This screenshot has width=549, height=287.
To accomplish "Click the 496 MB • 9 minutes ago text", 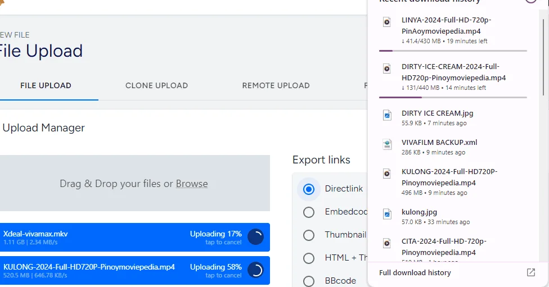I will (434, 193).
